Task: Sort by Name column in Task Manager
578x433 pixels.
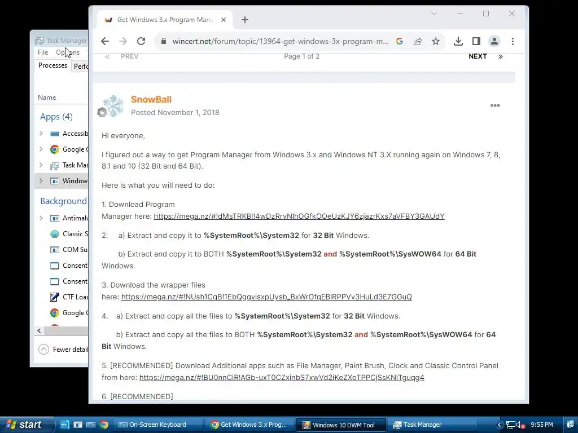Action: click(47, 97)
